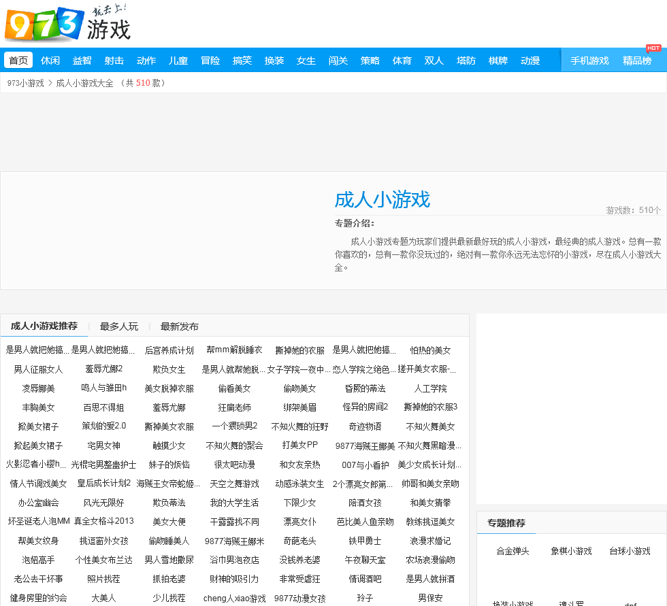Switch to the 最新发布 tab
Viewport: 667px width, 606px height.
(x=180, y=326)
